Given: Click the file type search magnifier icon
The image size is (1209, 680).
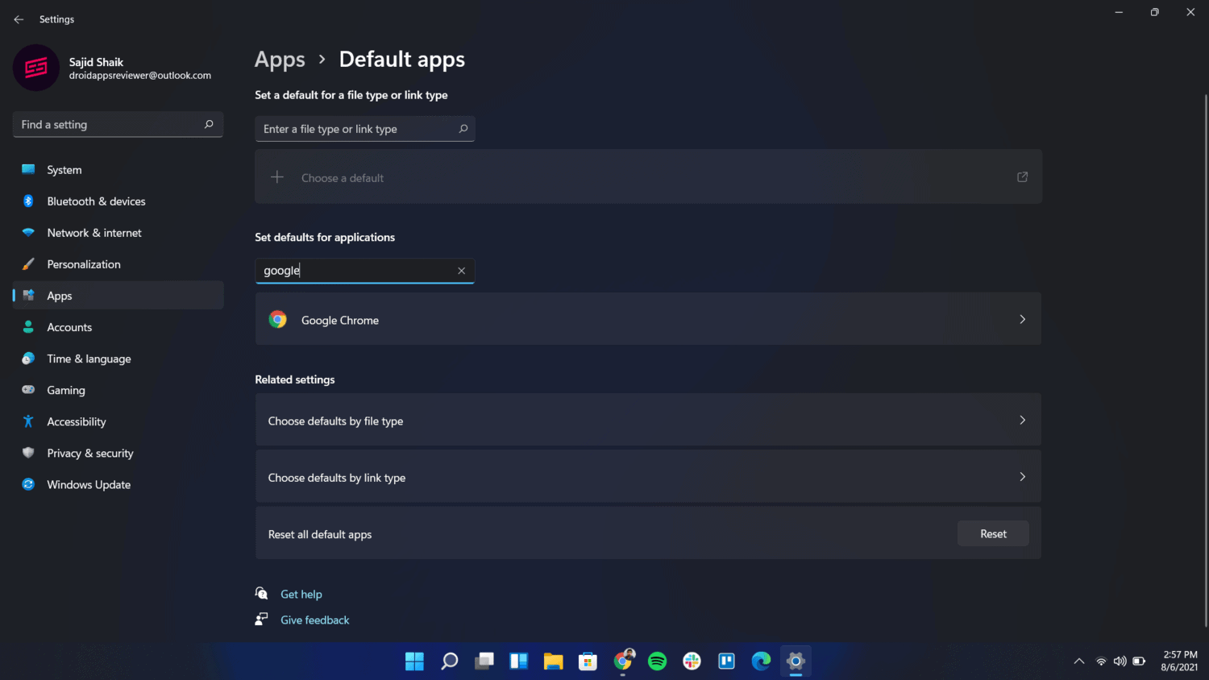Looking at the screenshot, I should [463, 129].
